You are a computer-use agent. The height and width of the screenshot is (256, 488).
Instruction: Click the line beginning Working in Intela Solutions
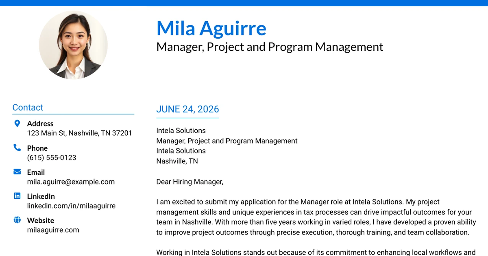(x=316, y=252)
